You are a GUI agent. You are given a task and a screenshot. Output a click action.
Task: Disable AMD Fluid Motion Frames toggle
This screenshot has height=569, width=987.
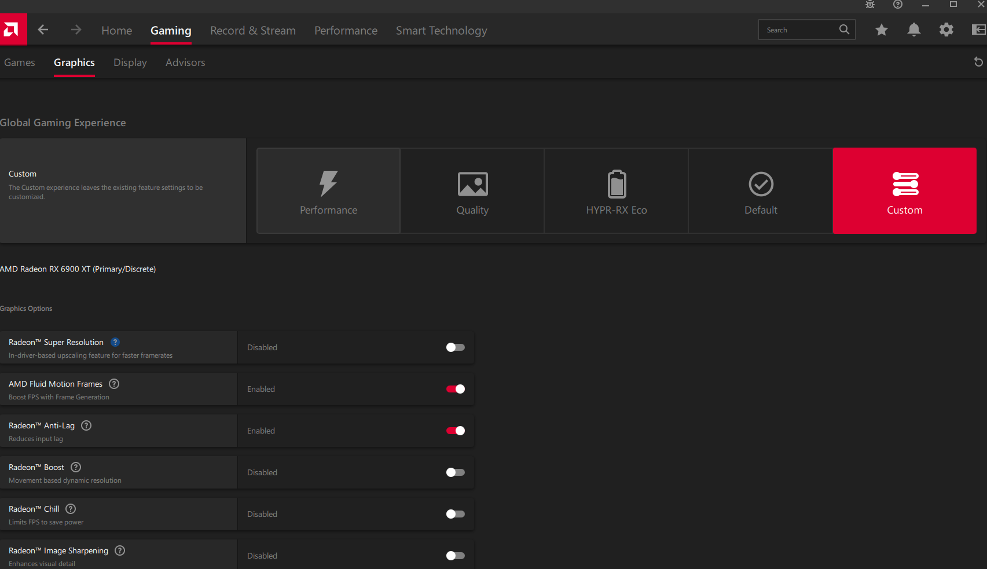pyautogui.click(x=456, y=389)
